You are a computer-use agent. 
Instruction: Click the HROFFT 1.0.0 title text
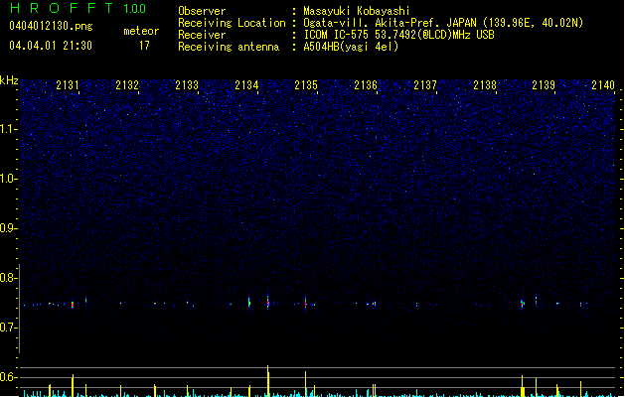point(78,8)
